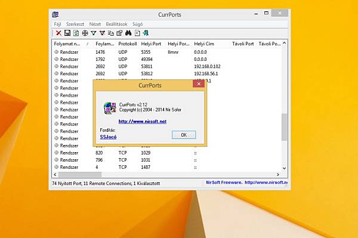Click the UDP cell in the 5355 row
This screenshot has height=238, width=358.
123,52
